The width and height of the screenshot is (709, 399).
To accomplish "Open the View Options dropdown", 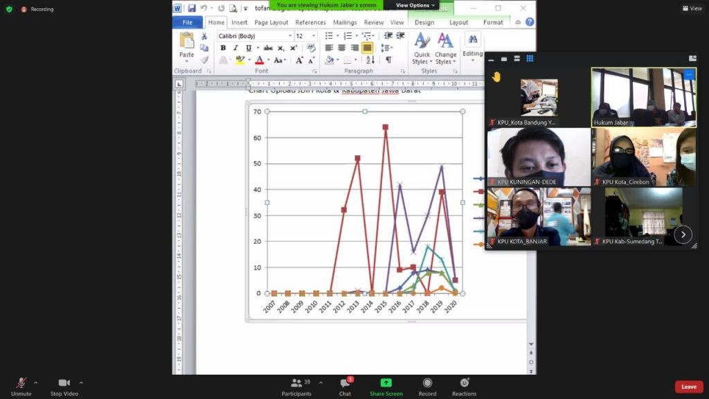I will [x=415, y=5].
